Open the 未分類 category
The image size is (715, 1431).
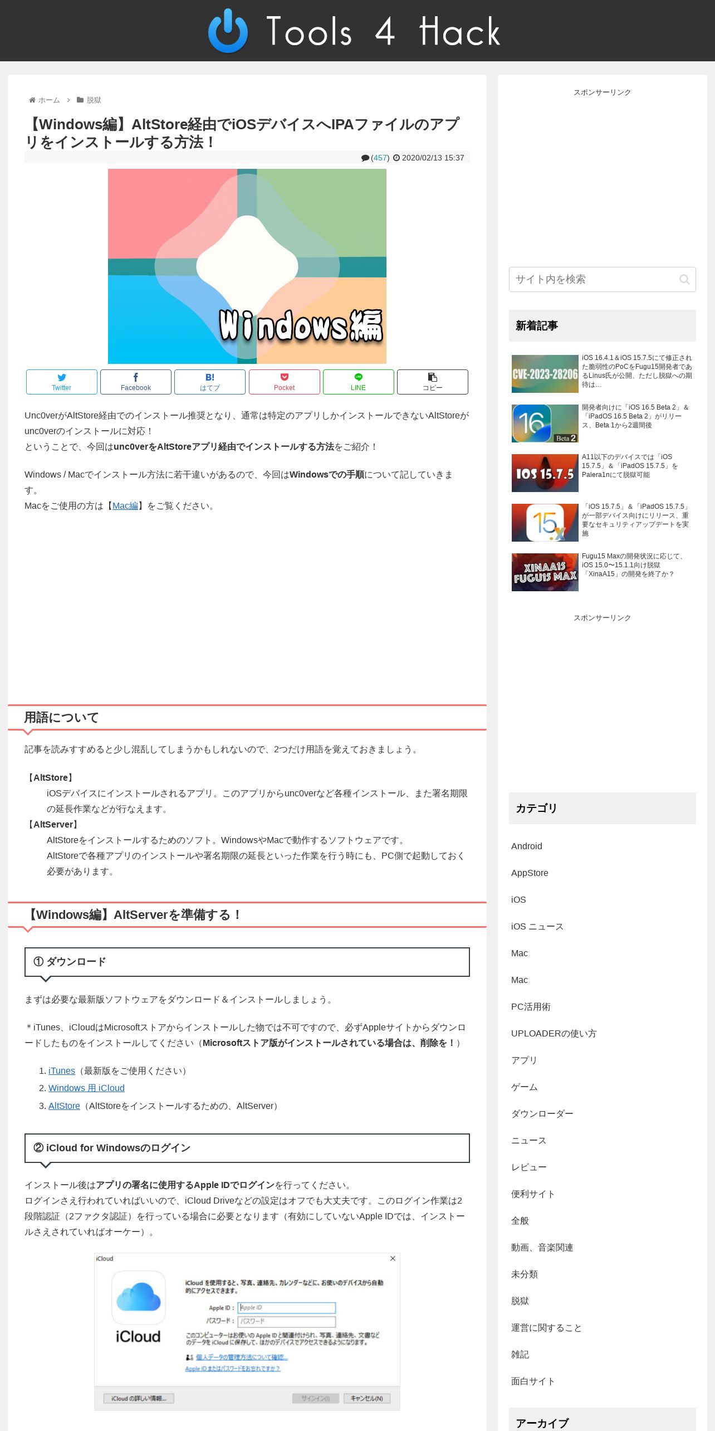(525, 1274)
